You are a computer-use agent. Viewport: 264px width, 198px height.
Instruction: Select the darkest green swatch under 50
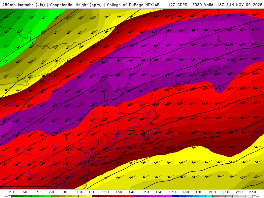pyautogui.click(x=15, y=196)
